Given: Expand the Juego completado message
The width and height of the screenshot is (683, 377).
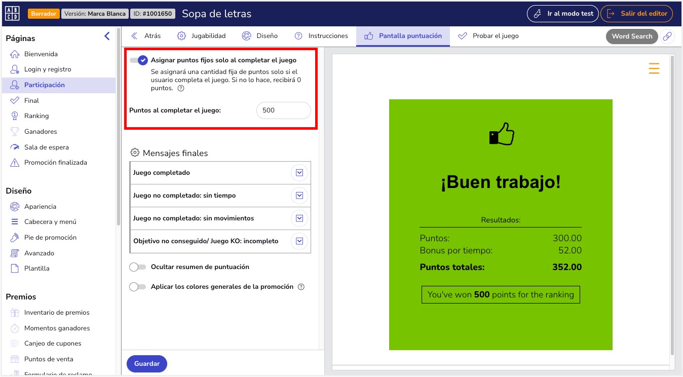Looking at the screenshot, I should pyautogui.click(x=299, y=173).
